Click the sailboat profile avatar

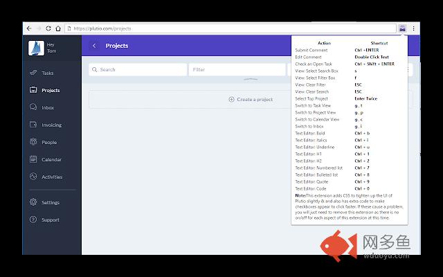[36, 48]
